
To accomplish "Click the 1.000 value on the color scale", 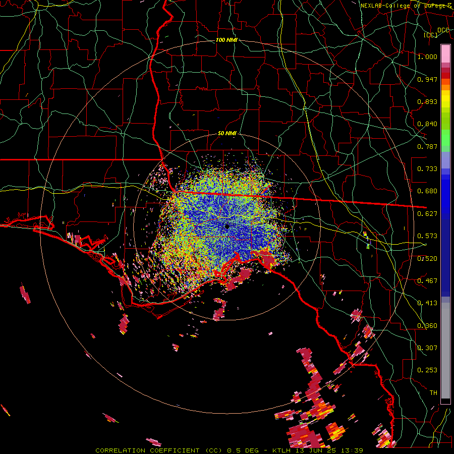I will pos(427,56).
